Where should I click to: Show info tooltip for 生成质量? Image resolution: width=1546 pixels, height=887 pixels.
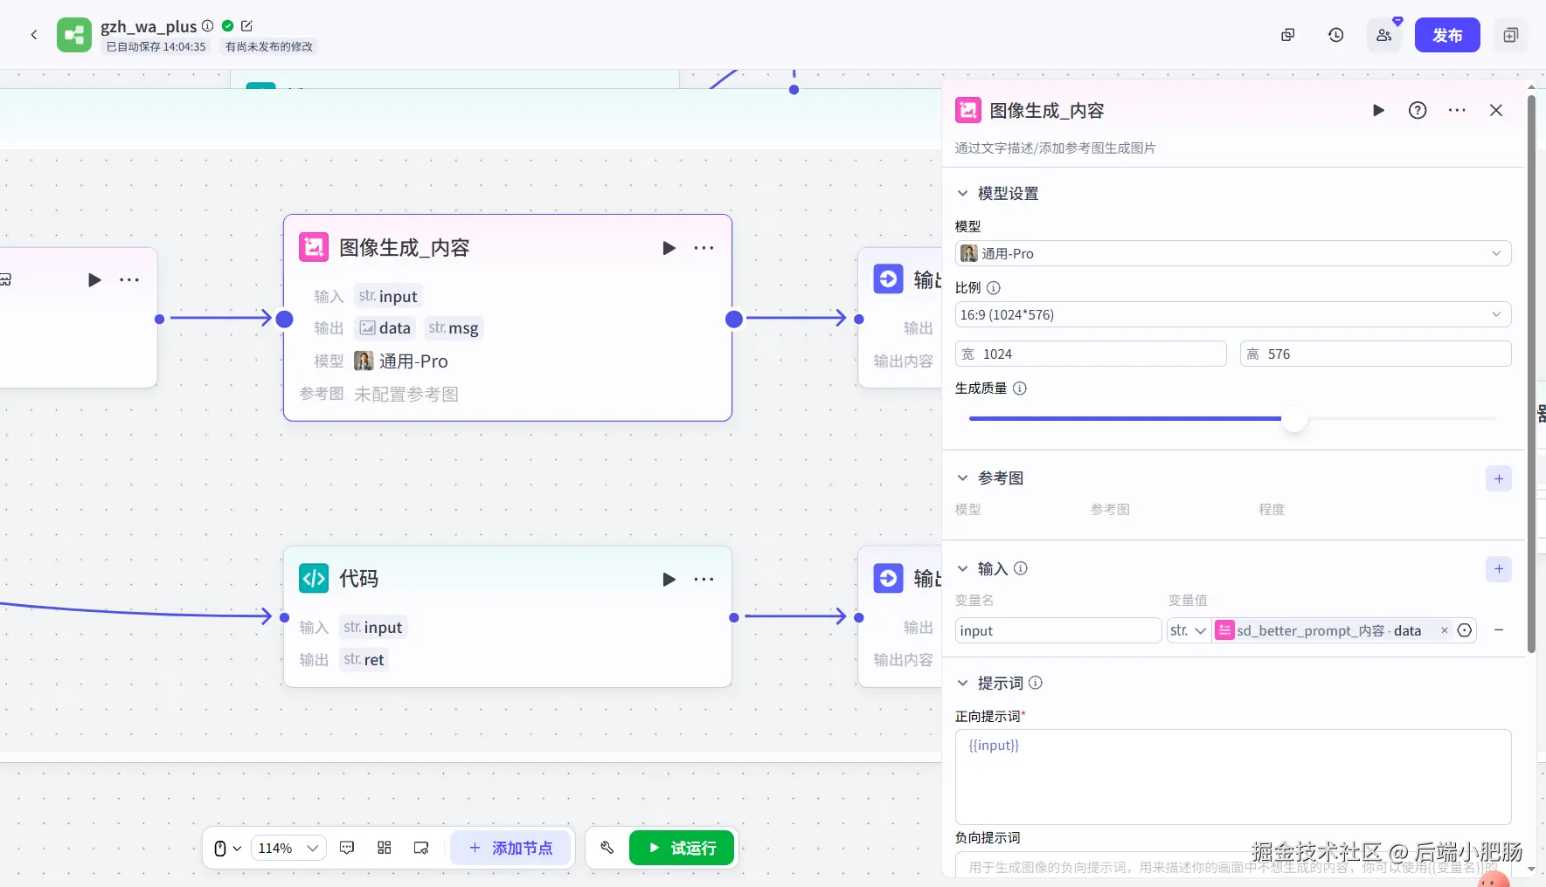pos(1020,388)
